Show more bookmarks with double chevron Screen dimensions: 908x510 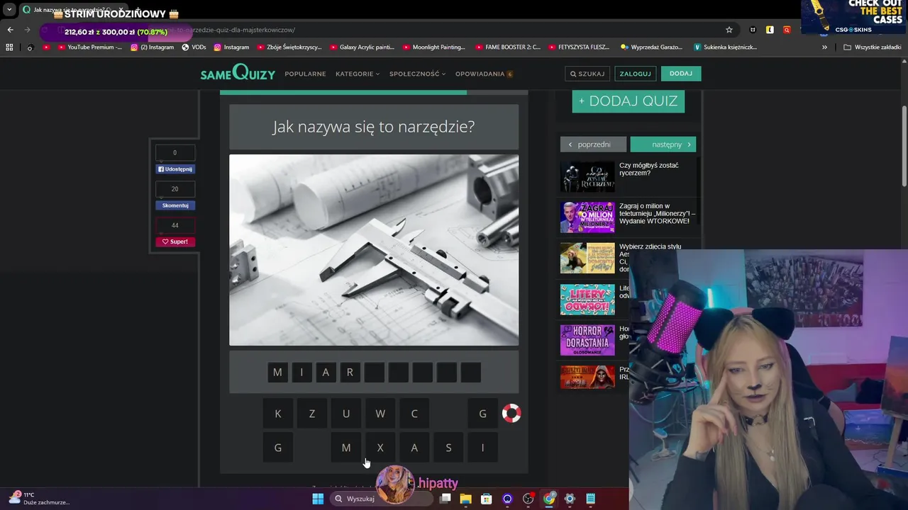click(824, 47)
